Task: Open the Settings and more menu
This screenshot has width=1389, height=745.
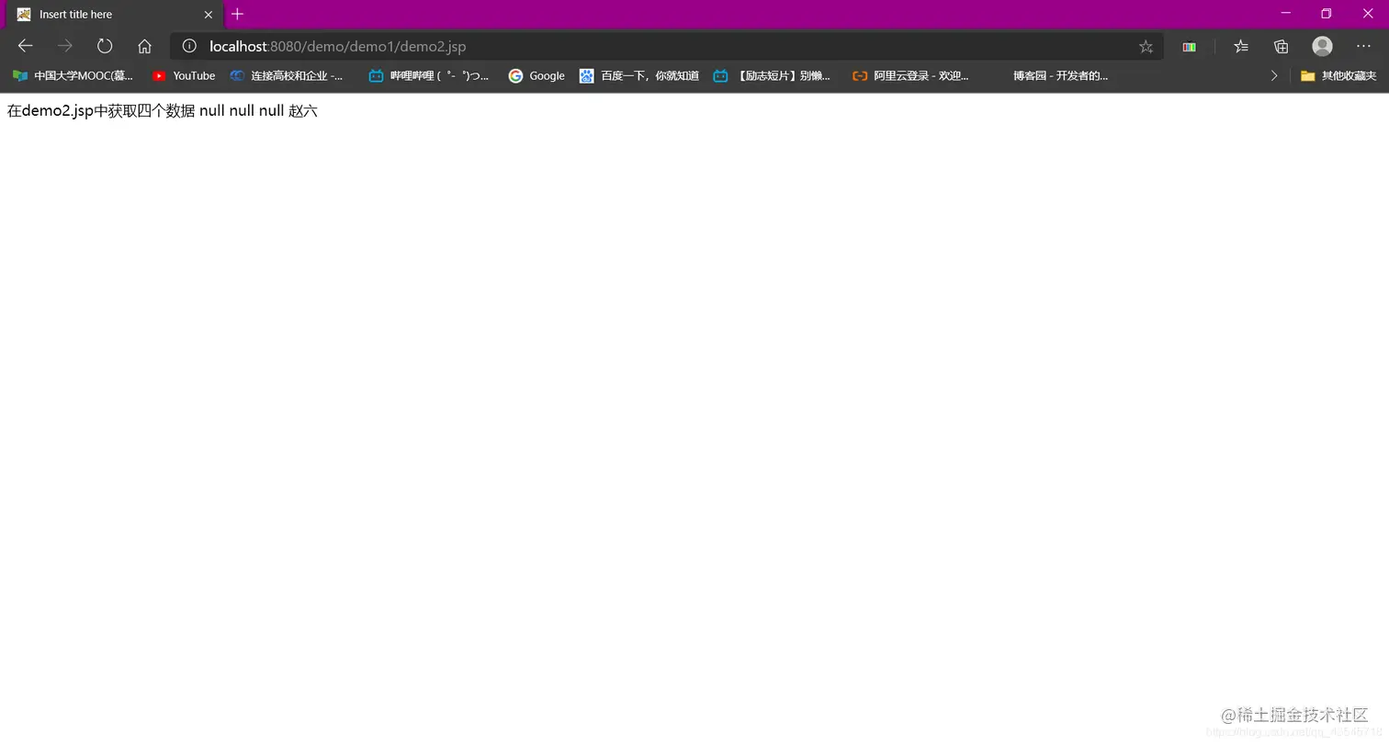Action: coord(1363,46)
